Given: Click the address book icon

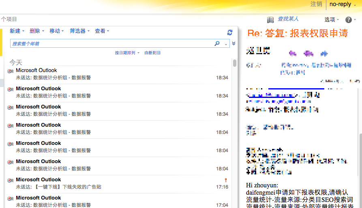Looking at the screenshot, I should (x=270, y=20).
